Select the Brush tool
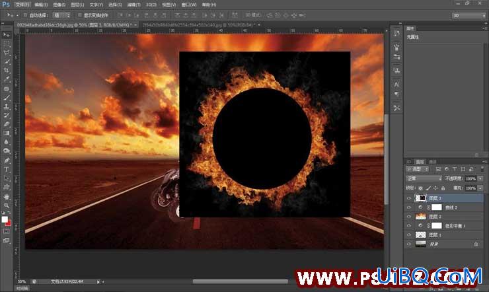This screenshot has height=292, width=489. pyautogui.click(x=6, y=98)
